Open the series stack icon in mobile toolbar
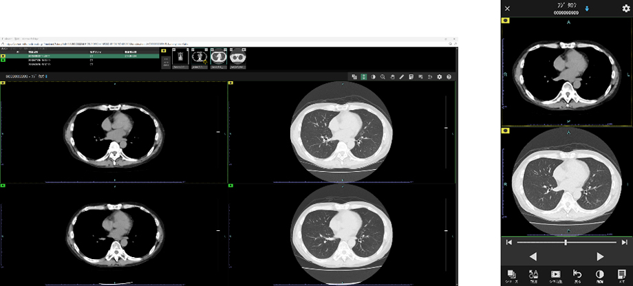The width and height of the screenshot is (633, 286). [x=513, y=274]
